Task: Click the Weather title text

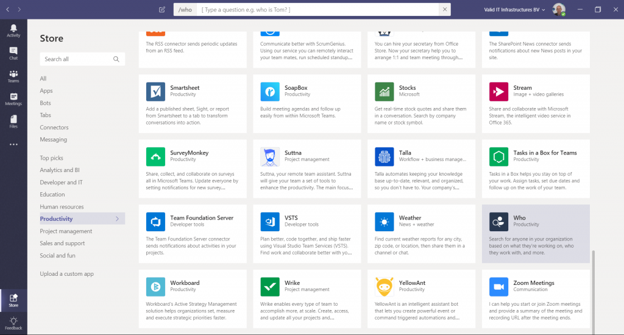Action: pyautogui.click(x=410, y=218)
